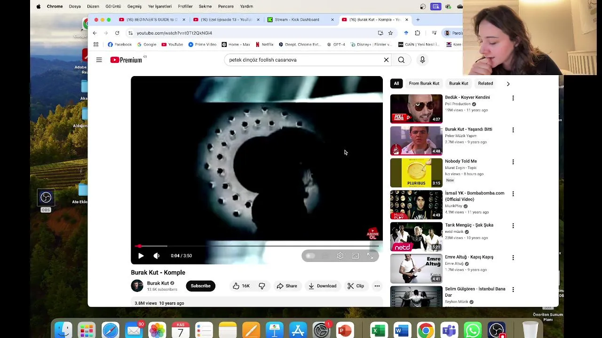This screenshot has height=338, width=602.
Task: Run search with magnifier button
Action: [x=401, y=60]
